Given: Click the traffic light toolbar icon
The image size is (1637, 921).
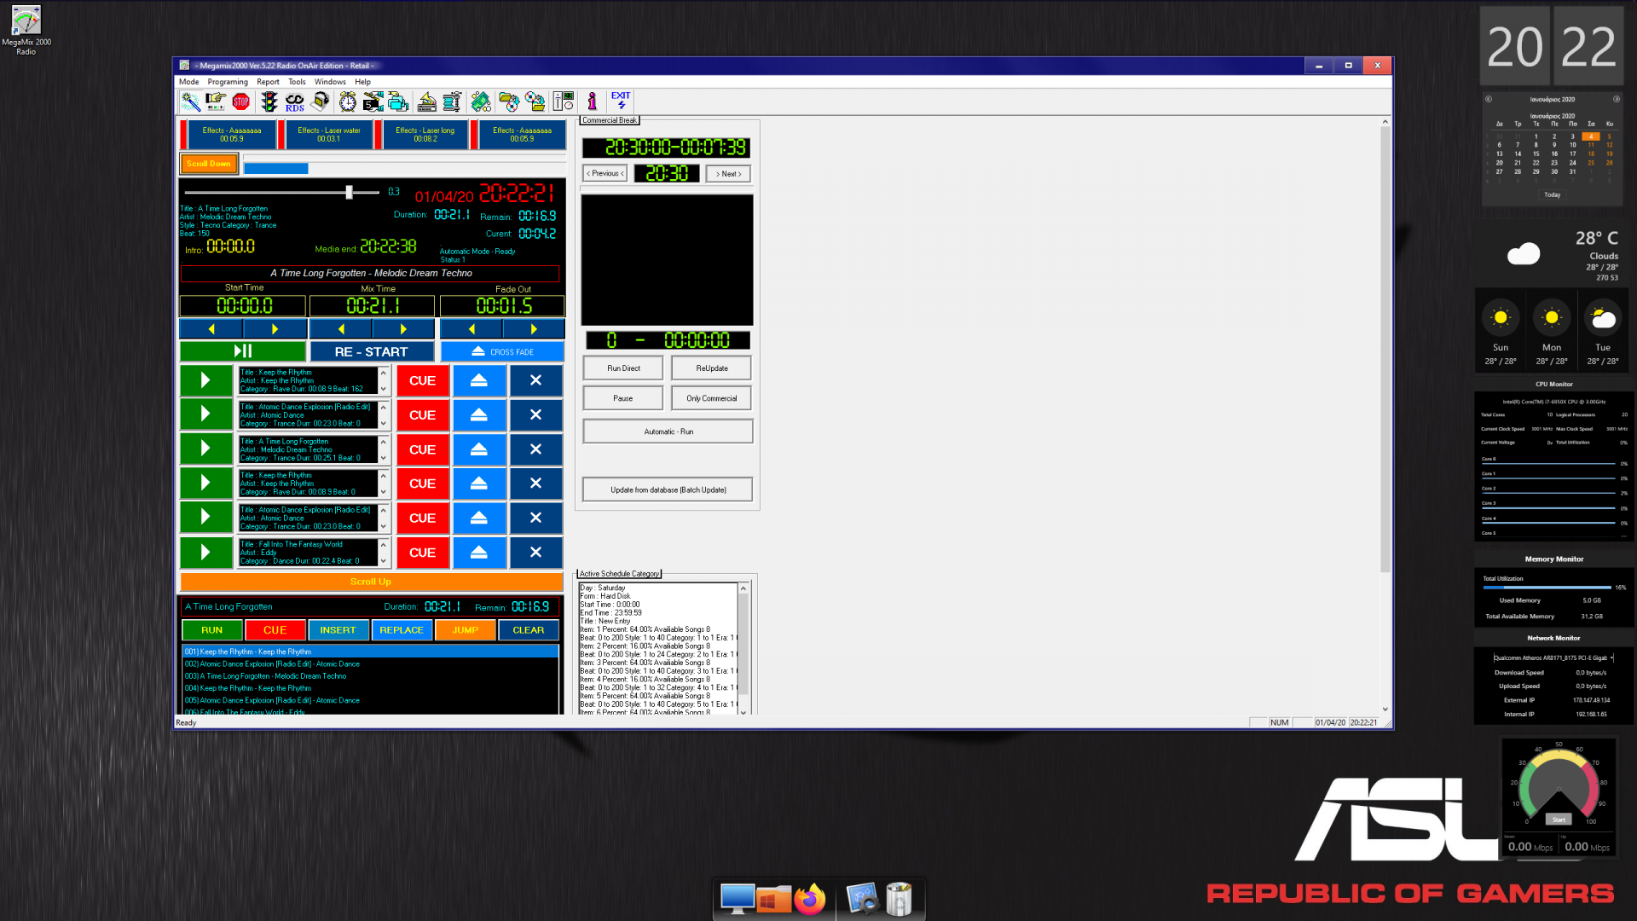Looking at the screenshot, I should click(x=269, y=101).
